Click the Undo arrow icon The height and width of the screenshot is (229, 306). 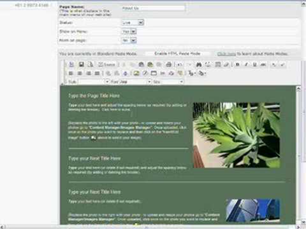[x=180, y=64]
